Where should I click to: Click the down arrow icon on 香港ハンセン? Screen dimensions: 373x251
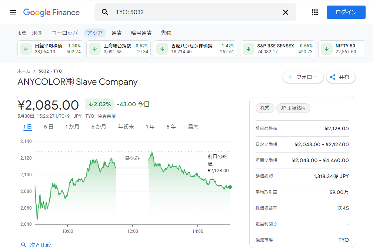click(x=162, y=49)
